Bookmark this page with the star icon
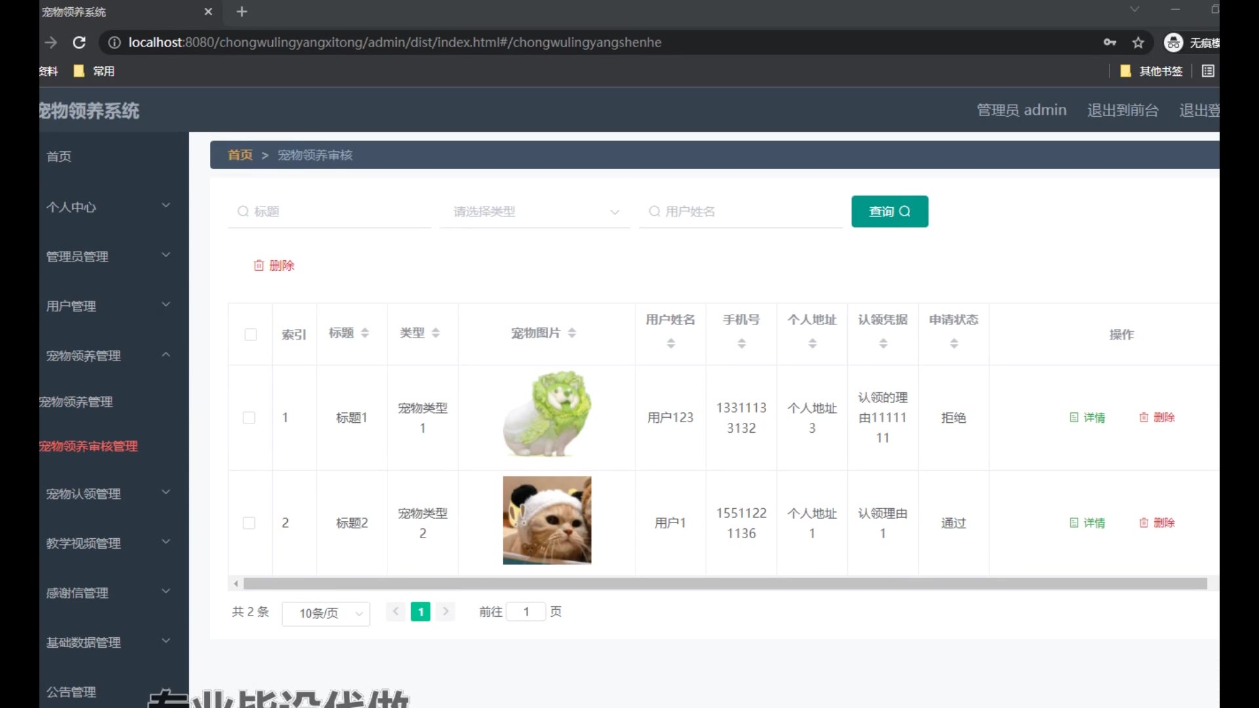This screenshot has height=708, width=1259. (x=1138, y=43)
